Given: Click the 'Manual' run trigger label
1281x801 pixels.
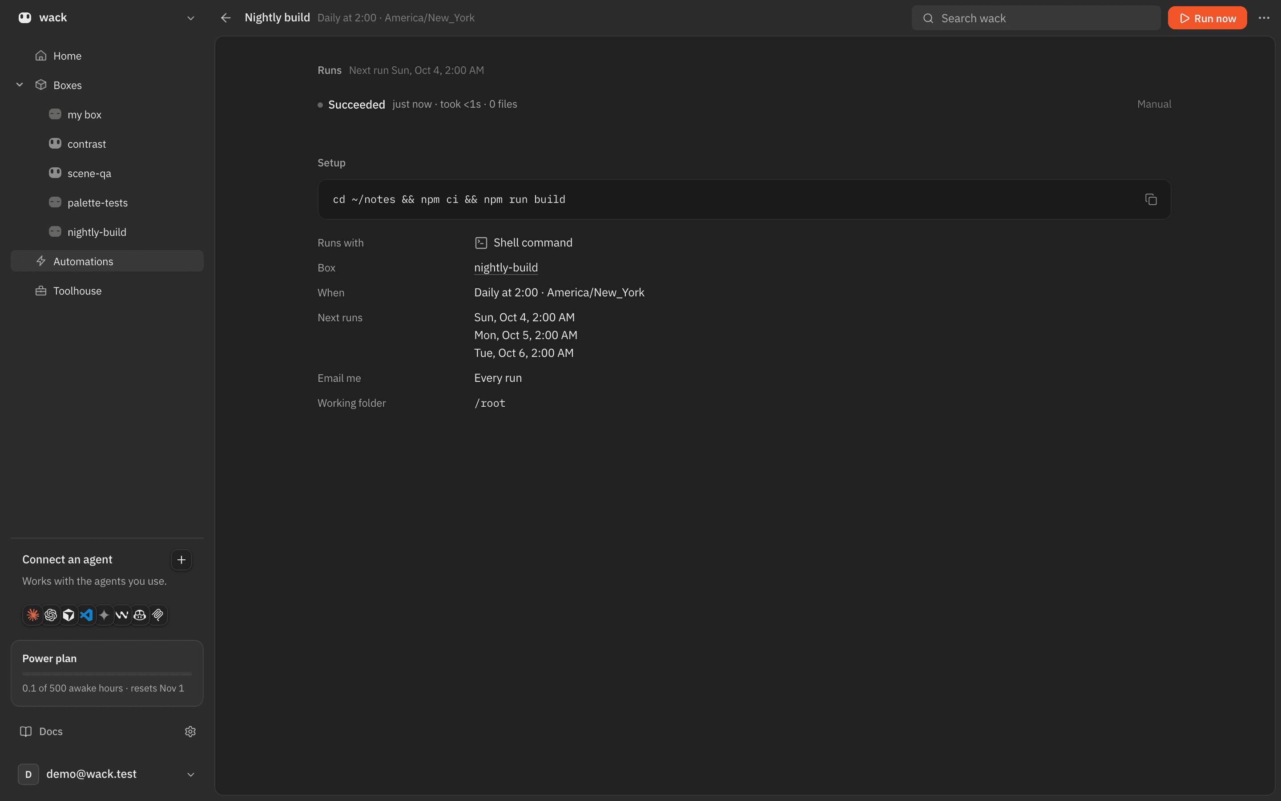Looking at the screenshot, I should [x=1154, y=105].
